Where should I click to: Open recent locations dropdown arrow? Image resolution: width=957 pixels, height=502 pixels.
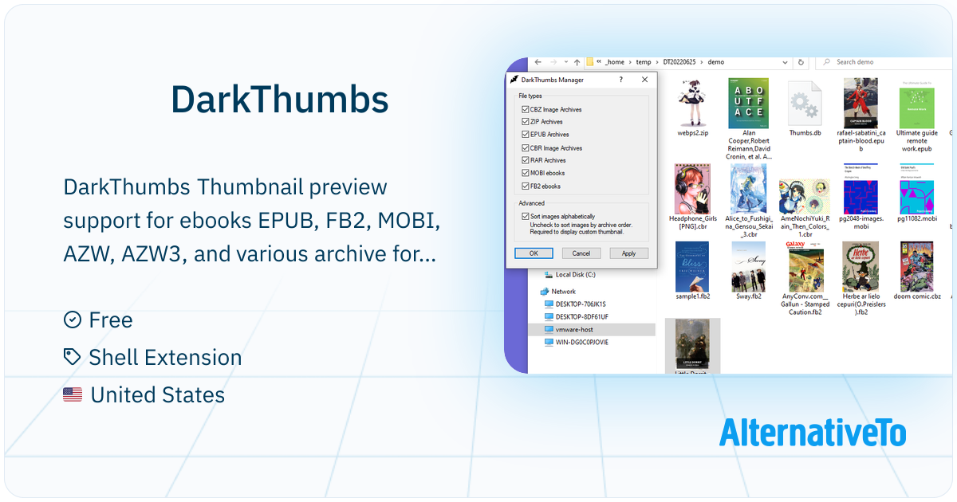[x=565, y=61]
